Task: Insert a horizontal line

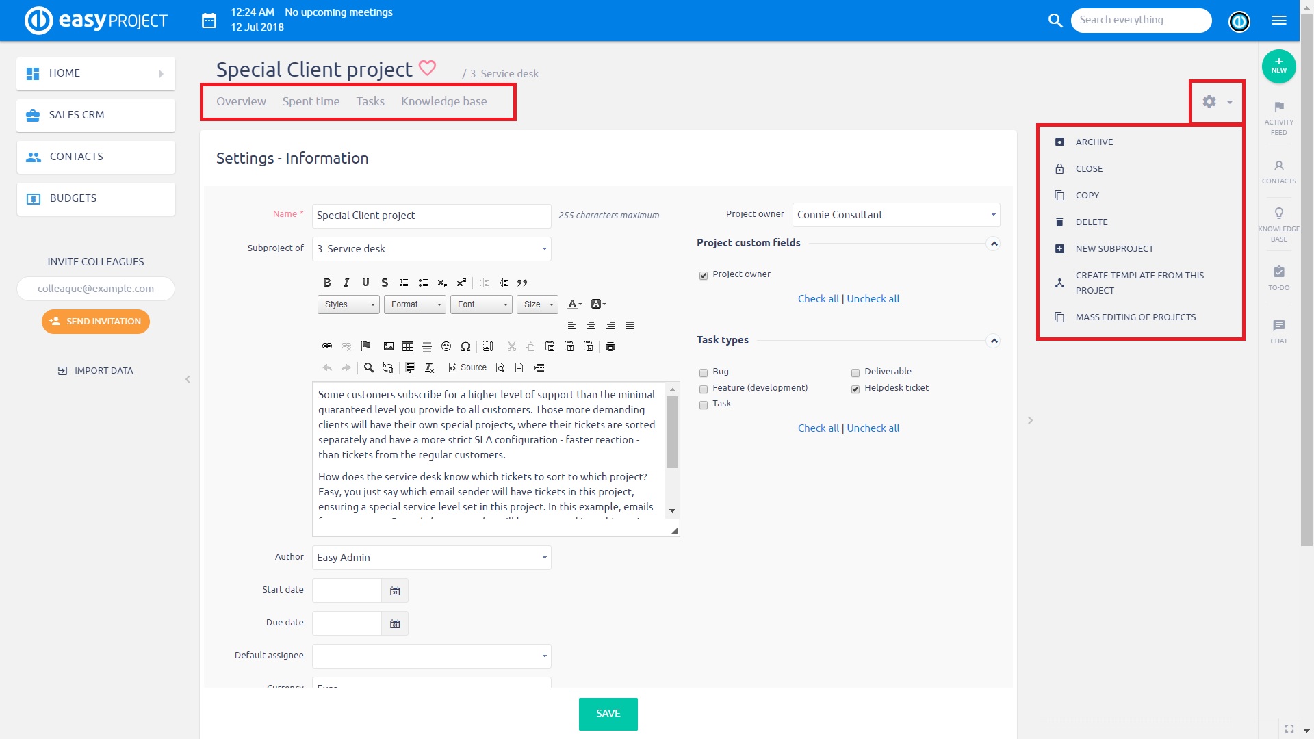Action: [427, 346]
